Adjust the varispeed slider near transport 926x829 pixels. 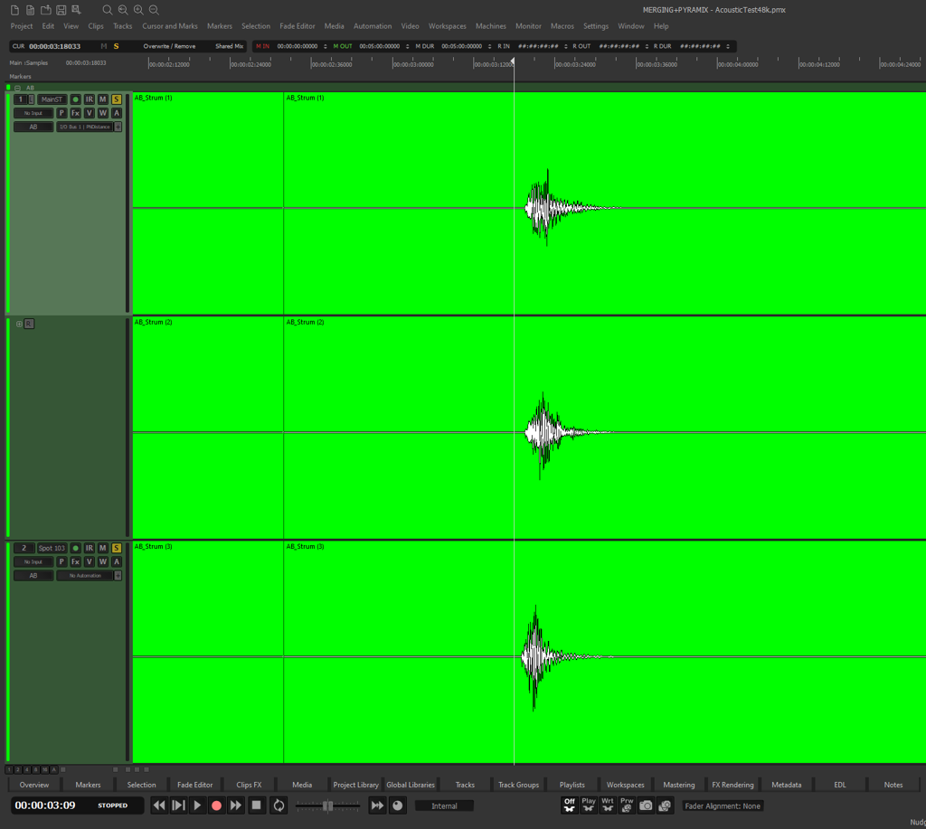327,805
